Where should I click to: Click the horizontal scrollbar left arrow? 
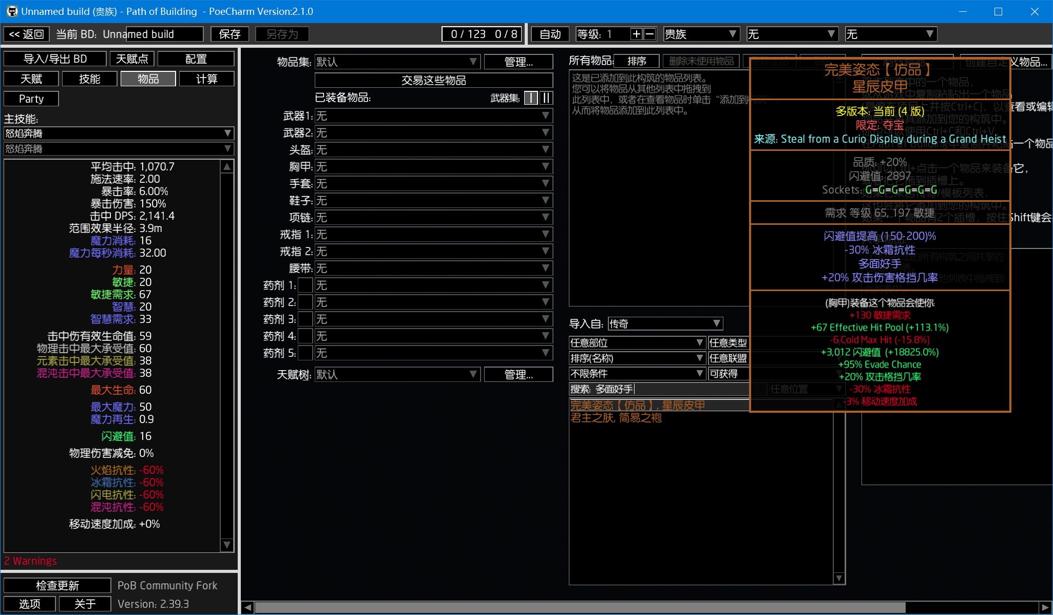tap(248, 608)
